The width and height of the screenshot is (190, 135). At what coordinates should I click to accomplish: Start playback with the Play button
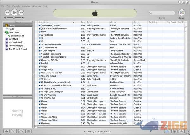coord(15,12)
